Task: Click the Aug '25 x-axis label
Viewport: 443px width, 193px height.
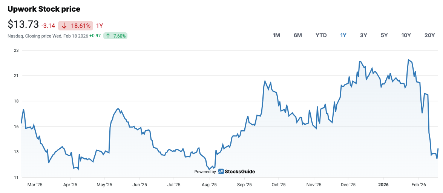Action: [209, 185]
